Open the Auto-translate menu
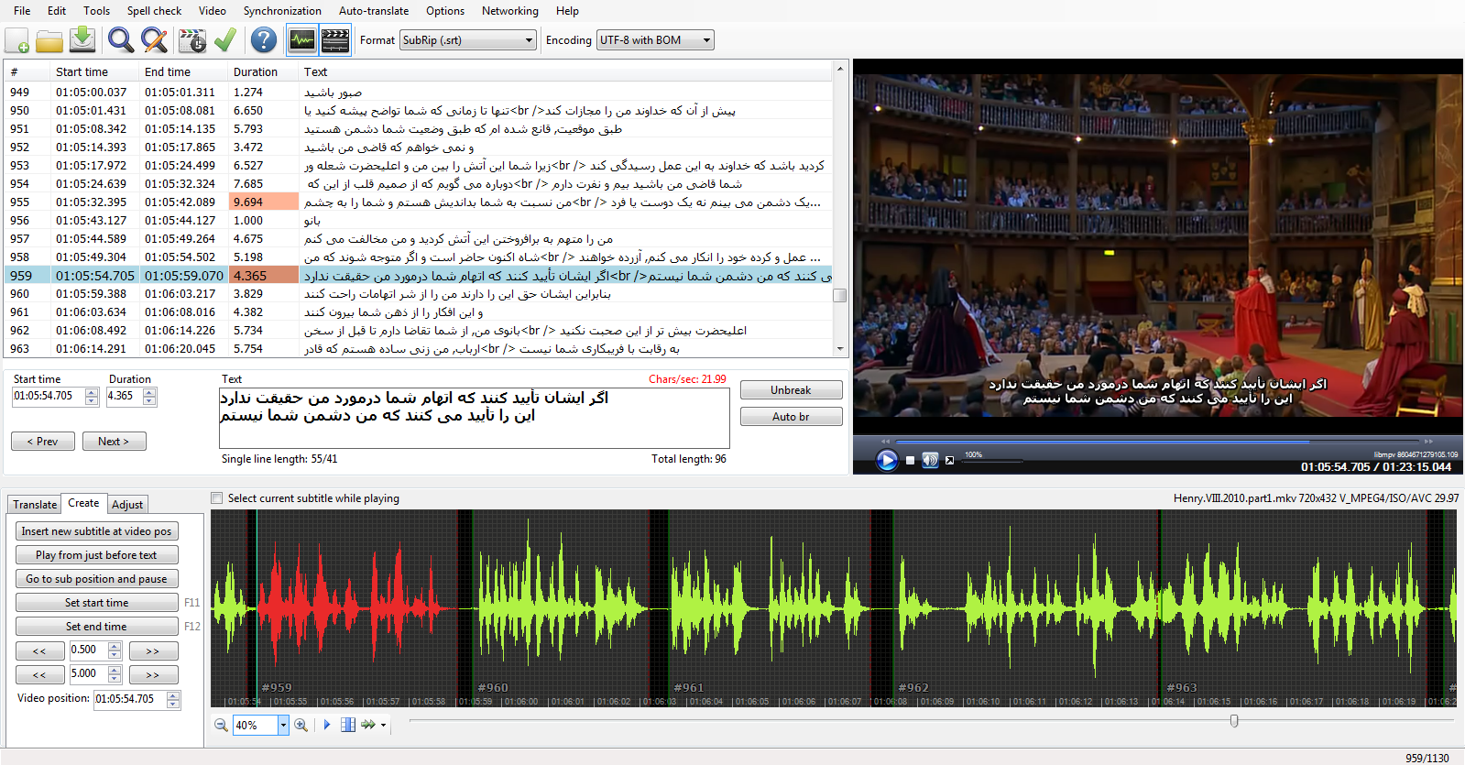 click(374, 11)
